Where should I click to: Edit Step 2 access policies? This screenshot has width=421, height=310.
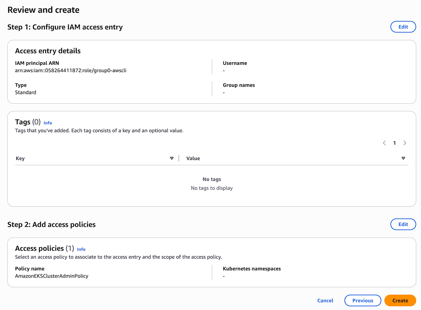(403, 224)
